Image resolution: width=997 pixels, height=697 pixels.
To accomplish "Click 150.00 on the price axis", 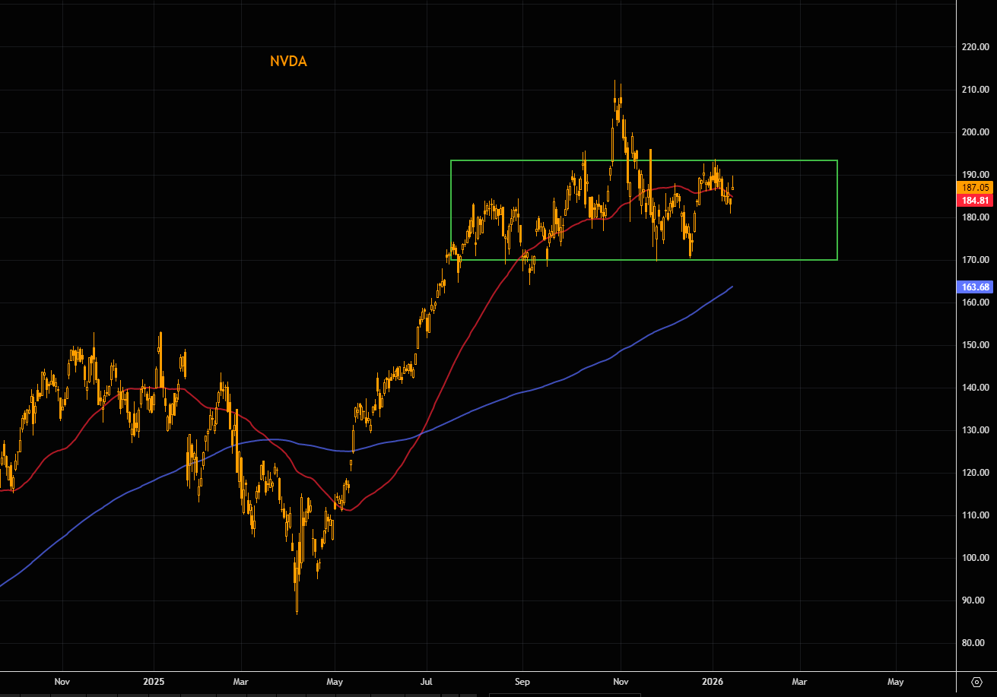I will coord(974,345).
